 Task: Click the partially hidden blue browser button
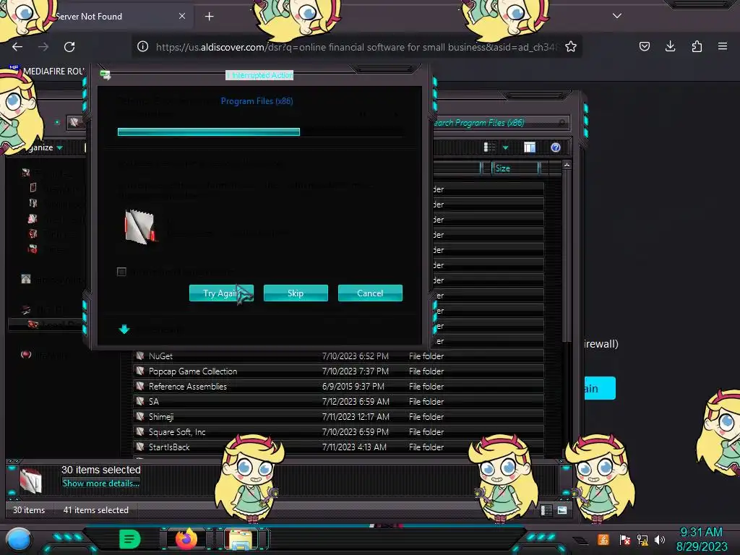599,388
